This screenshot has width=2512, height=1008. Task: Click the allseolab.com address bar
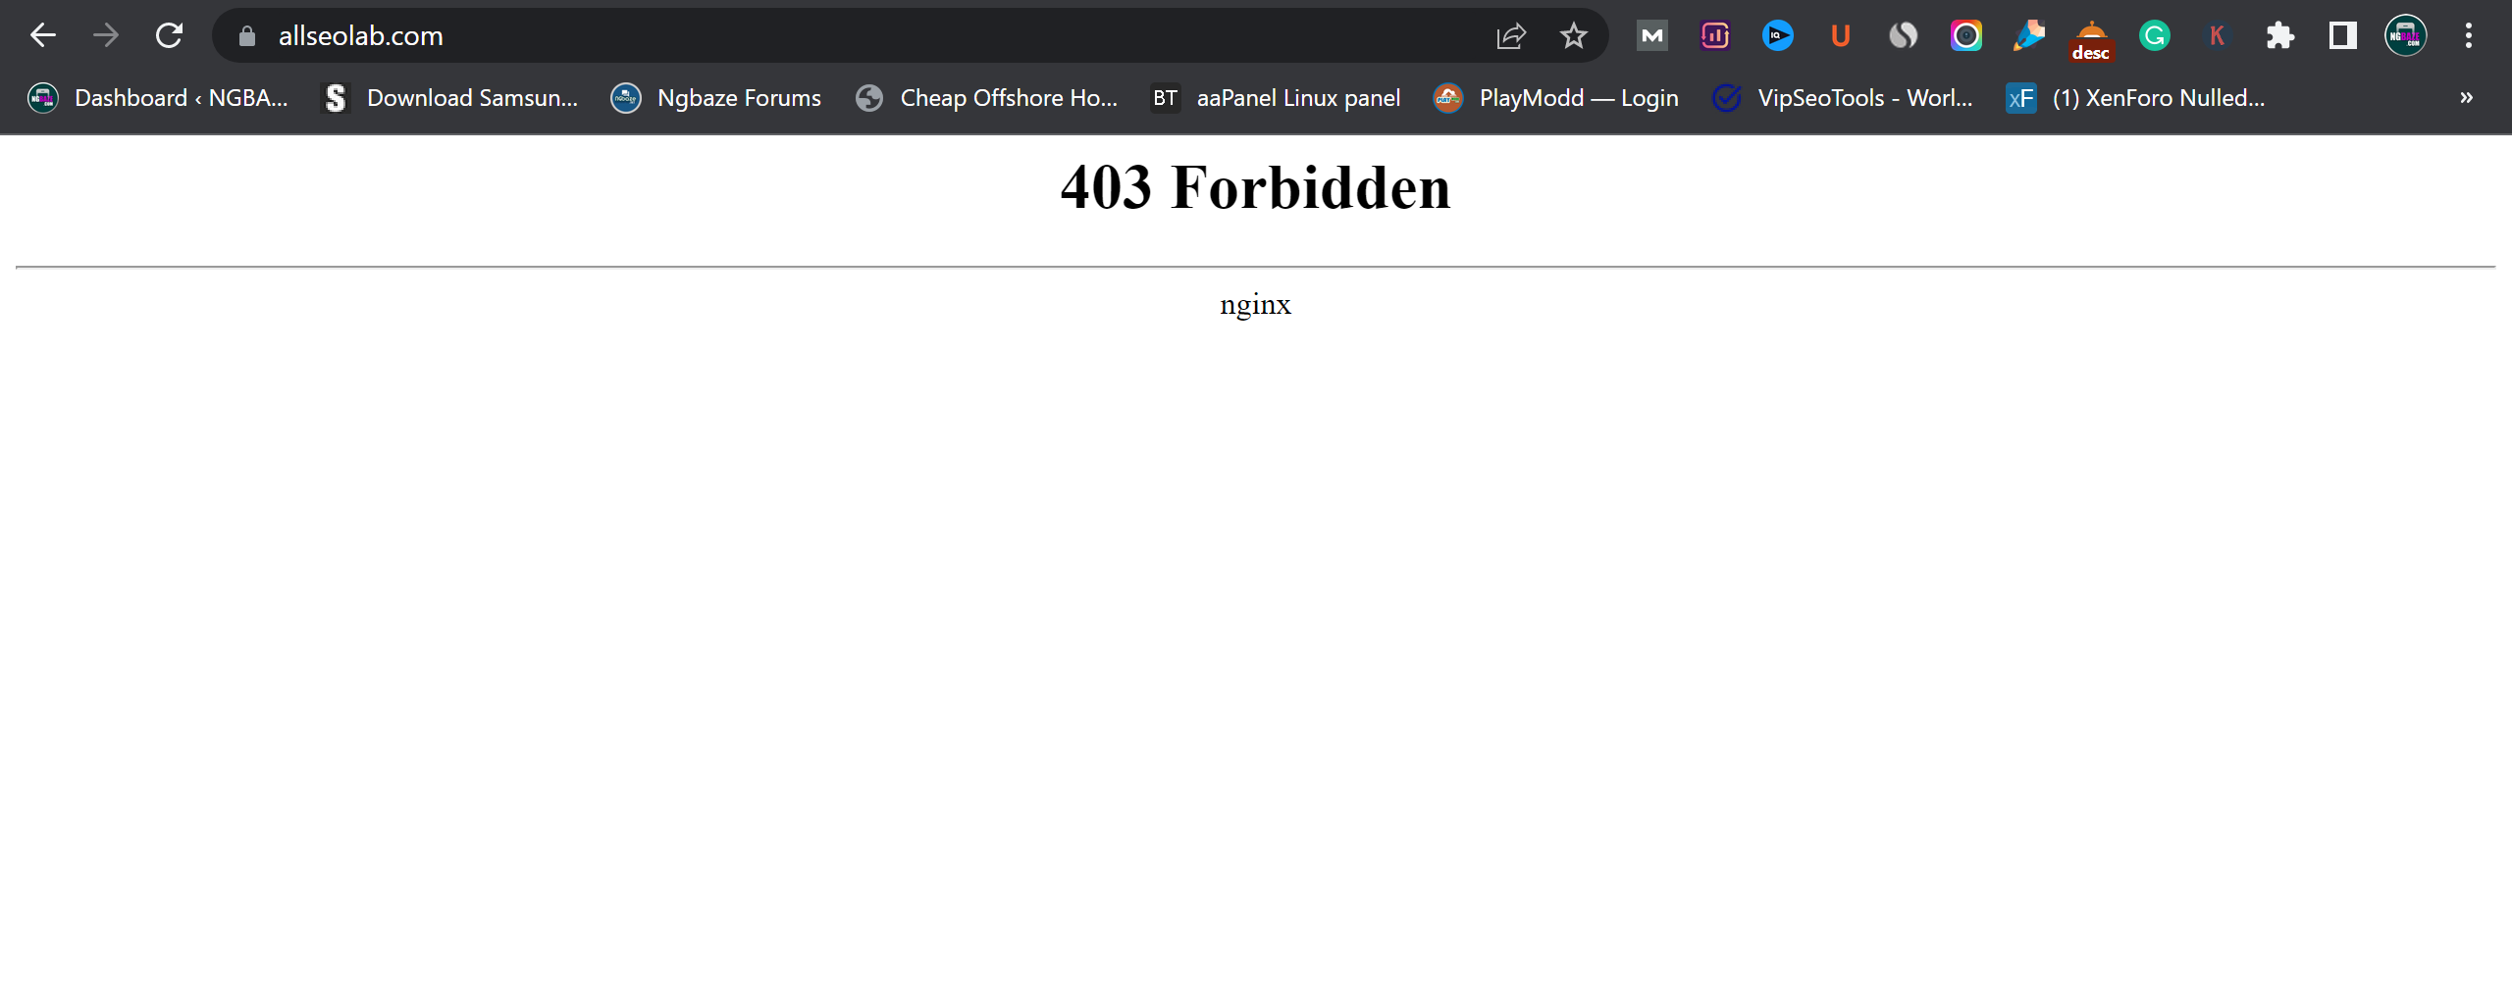tap(863, 36)
